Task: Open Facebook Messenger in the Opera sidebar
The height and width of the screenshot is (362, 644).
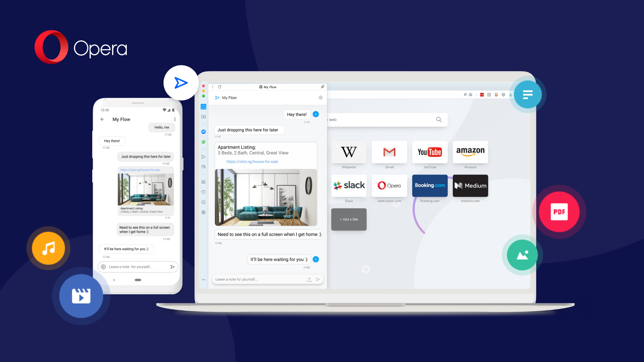Action: click(203, 132)
